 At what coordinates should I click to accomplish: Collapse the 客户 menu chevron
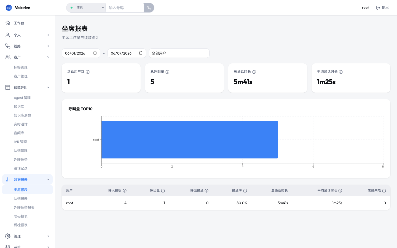click(x=48, y=57)
